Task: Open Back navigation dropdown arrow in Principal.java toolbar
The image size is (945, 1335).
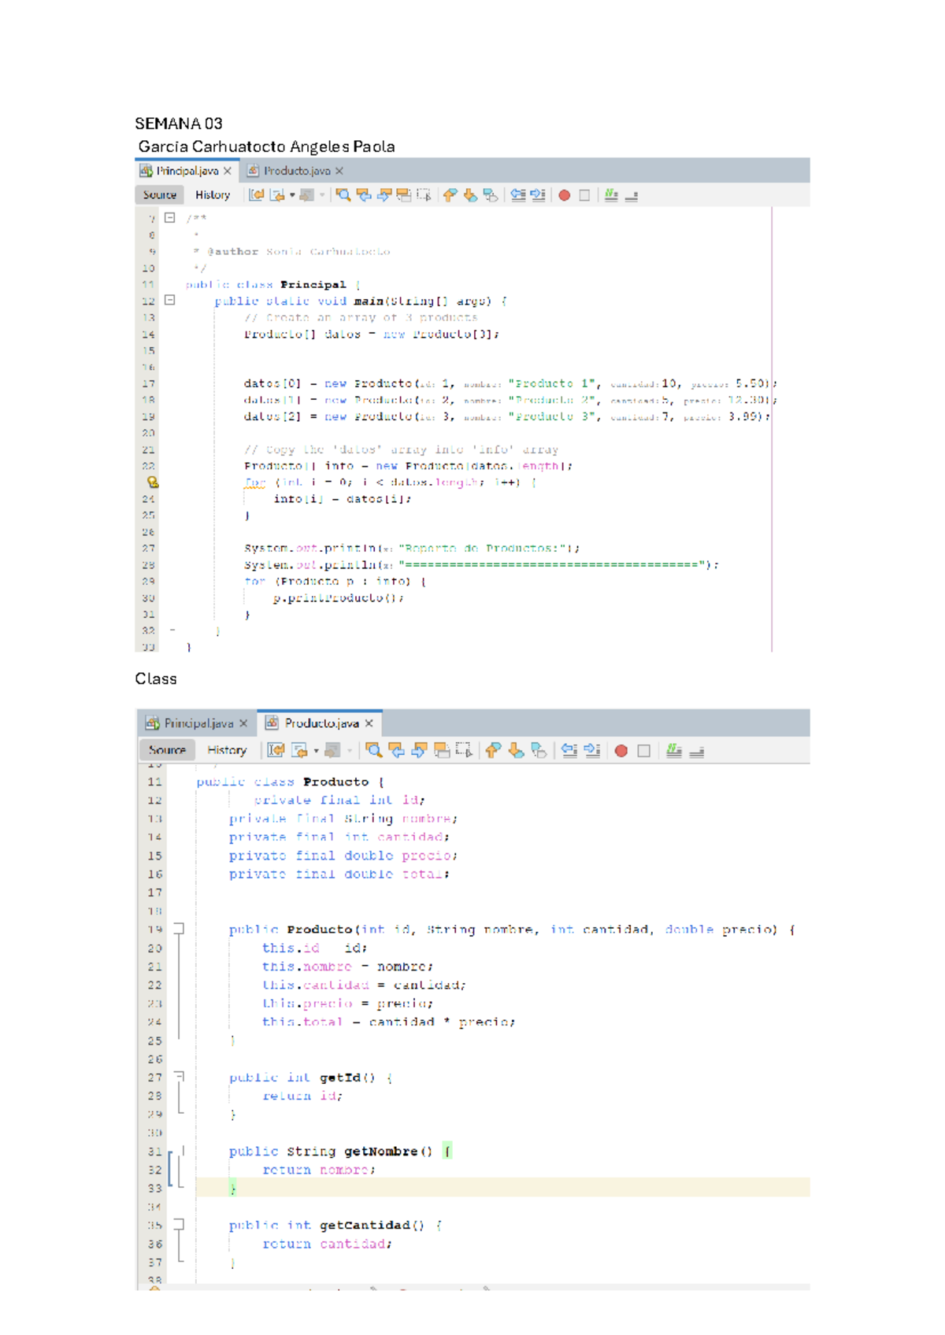Action: pyautogui.click(x=292, y=195)
